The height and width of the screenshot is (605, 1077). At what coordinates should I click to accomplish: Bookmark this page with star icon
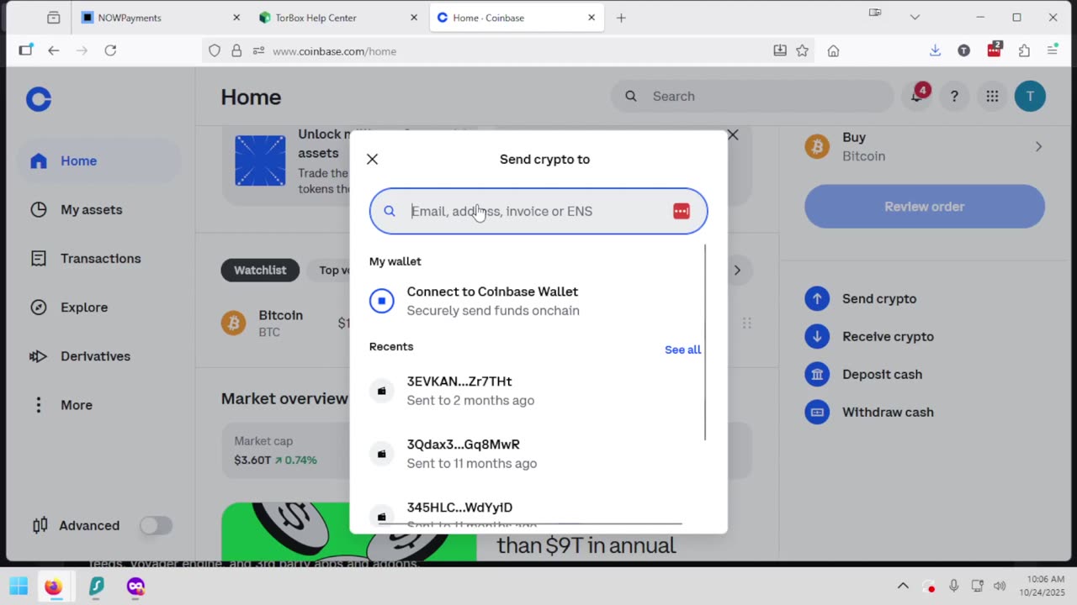click(803, 50)
